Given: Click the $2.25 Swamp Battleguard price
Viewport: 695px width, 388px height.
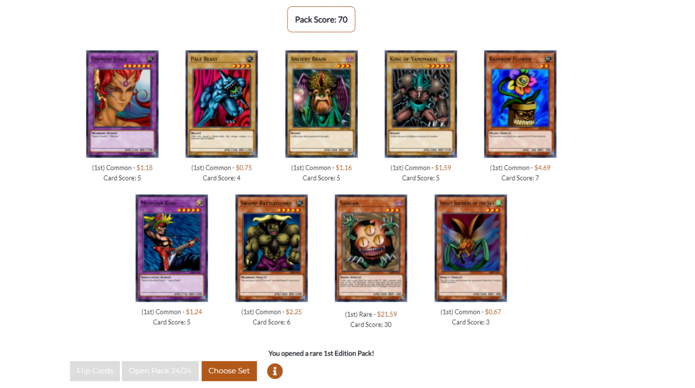Looking at the screenshot, I should 294,312.
